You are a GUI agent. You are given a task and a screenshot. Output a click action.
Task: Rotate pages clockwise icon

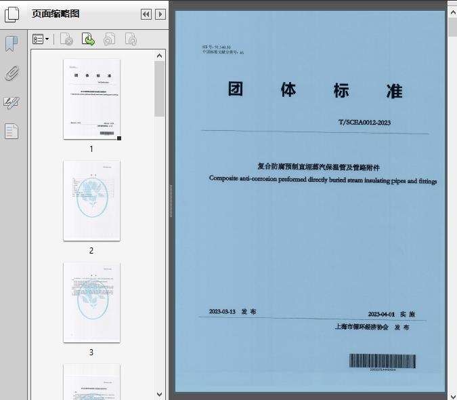[131, 39]
